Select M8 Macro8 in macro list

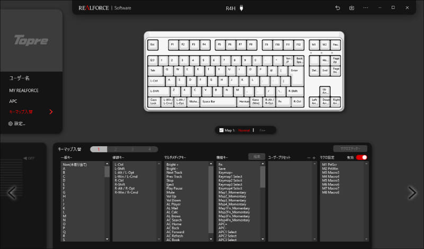tap(330, 192)
